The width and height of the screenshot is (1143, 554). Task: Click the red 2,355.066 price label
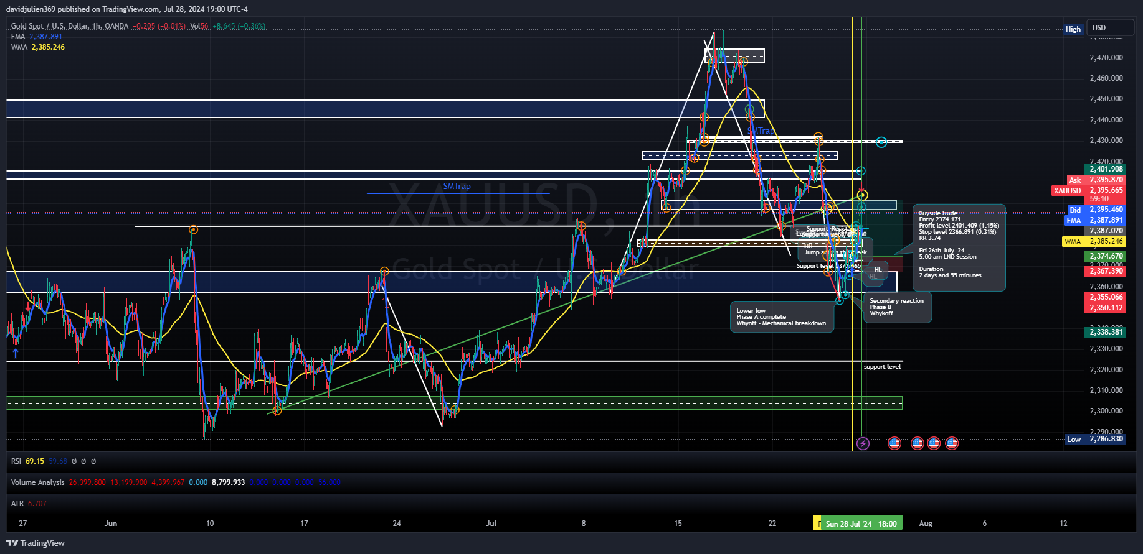pos(1106,297)
